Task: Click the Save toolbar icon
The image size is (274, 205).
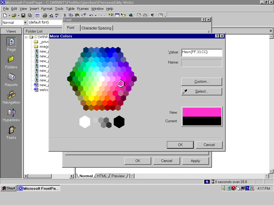Action: 23,15
